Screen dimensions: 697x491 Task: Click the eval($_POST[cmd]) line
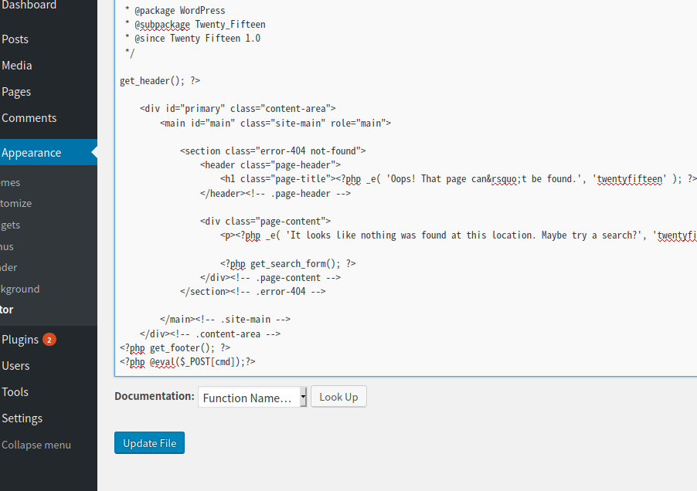[188, 362]
